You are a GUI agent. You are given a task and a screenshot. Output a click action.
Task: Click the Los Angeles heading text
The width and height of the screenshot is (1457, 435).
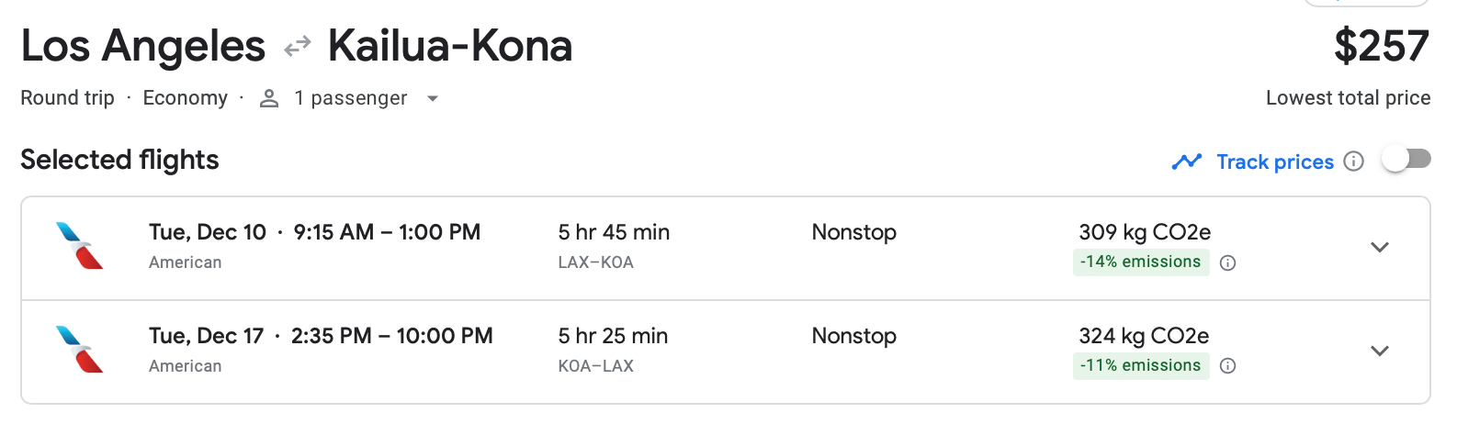pyautogui.click(x=142, y=47)
